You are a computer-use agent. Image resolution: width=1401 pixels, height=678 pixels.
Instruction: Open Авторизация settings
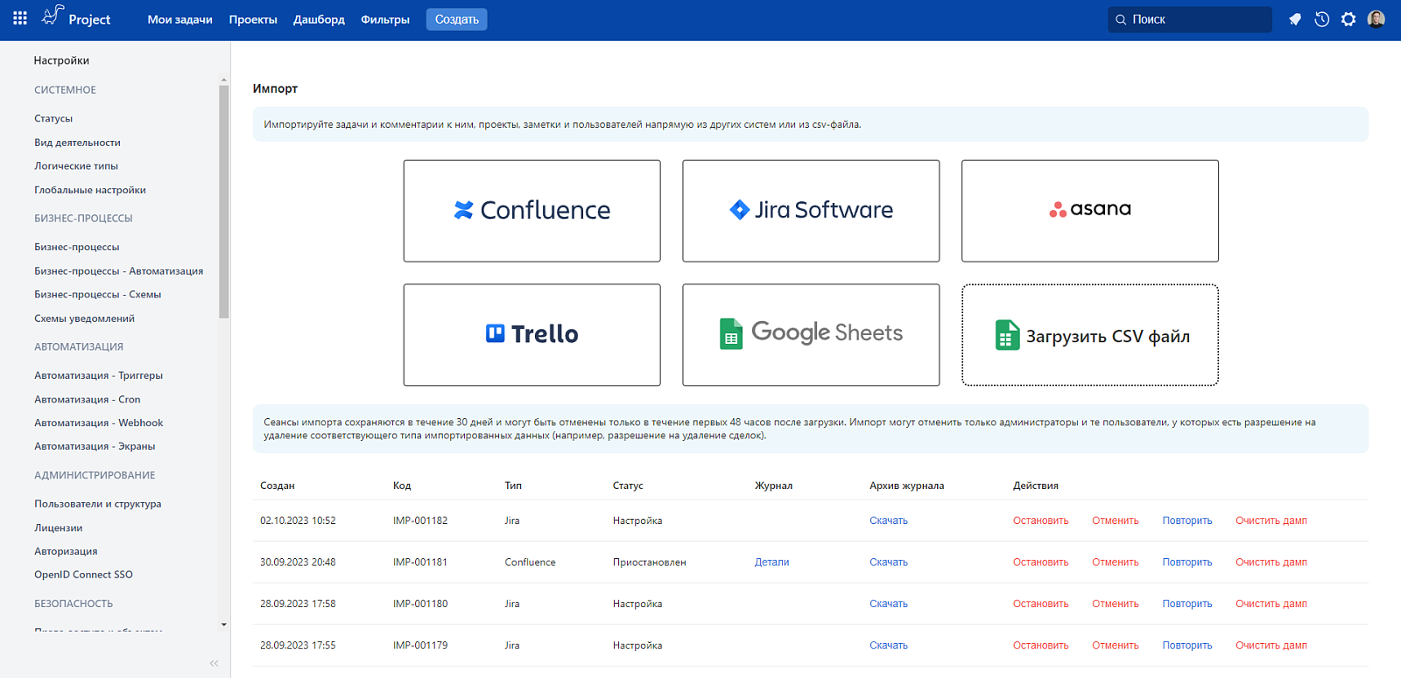click(x=66, y=552)
